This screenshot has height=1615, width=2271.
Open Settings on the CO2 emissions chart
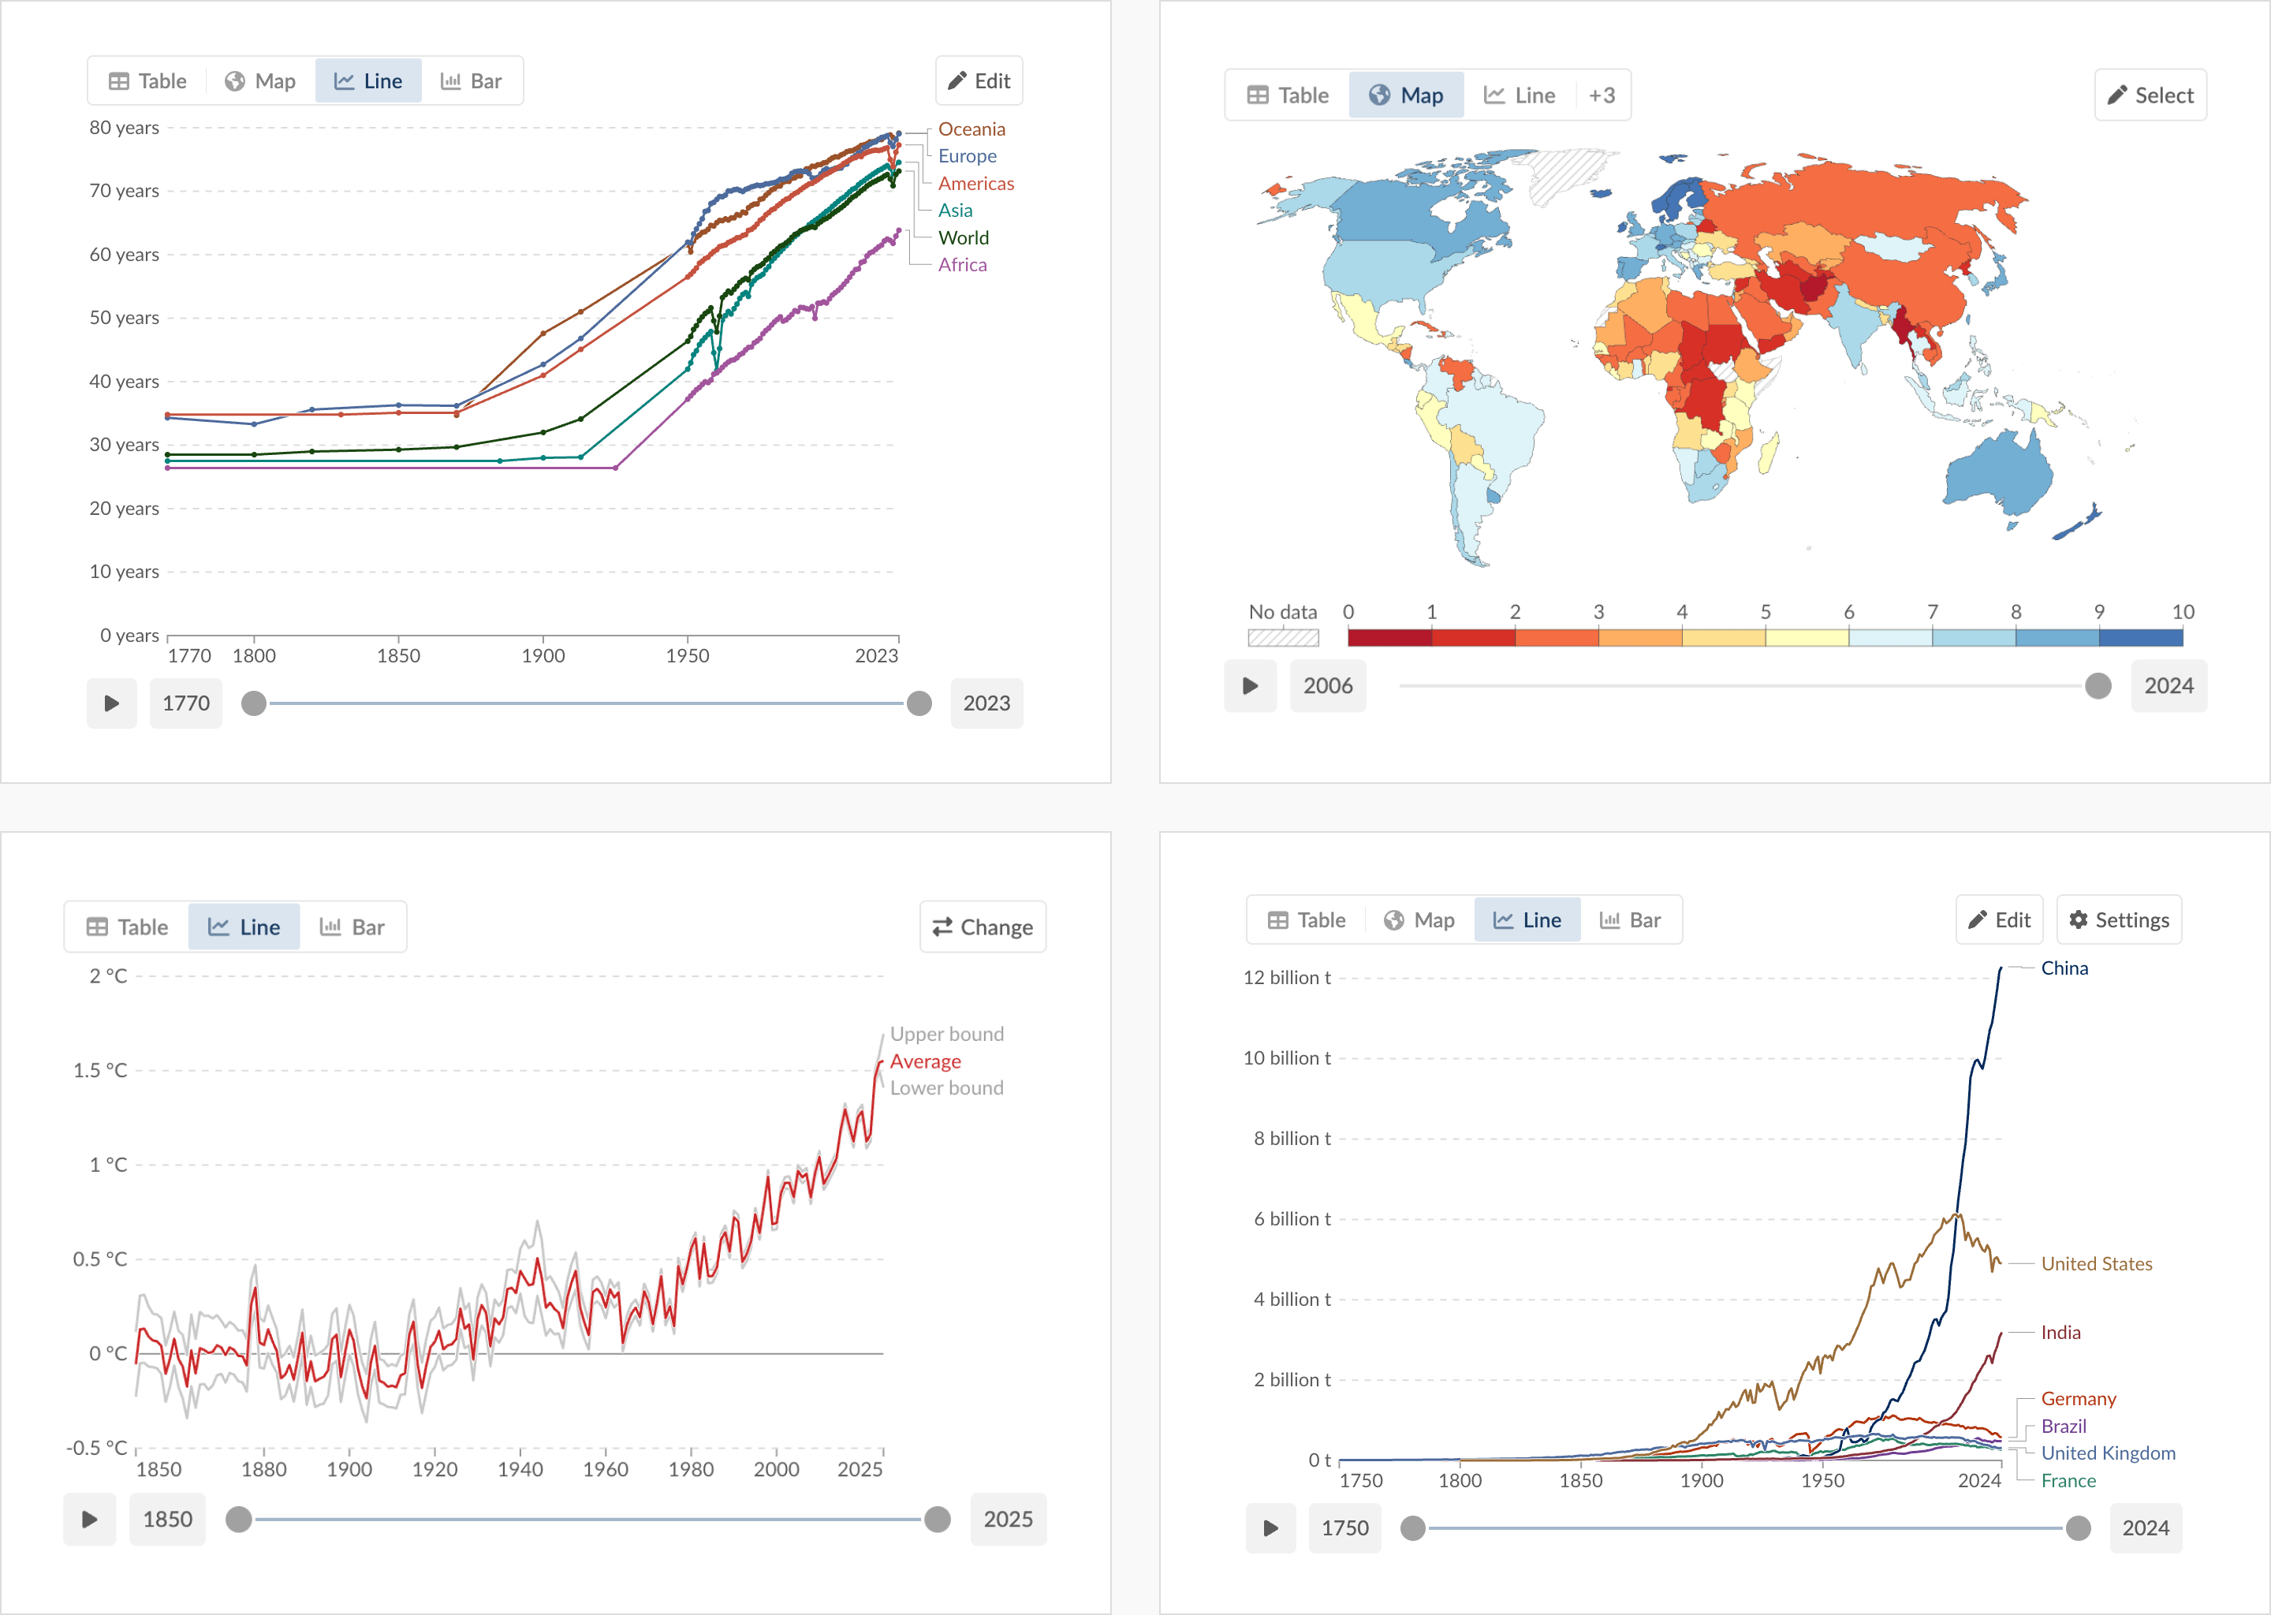(2119, 920)
